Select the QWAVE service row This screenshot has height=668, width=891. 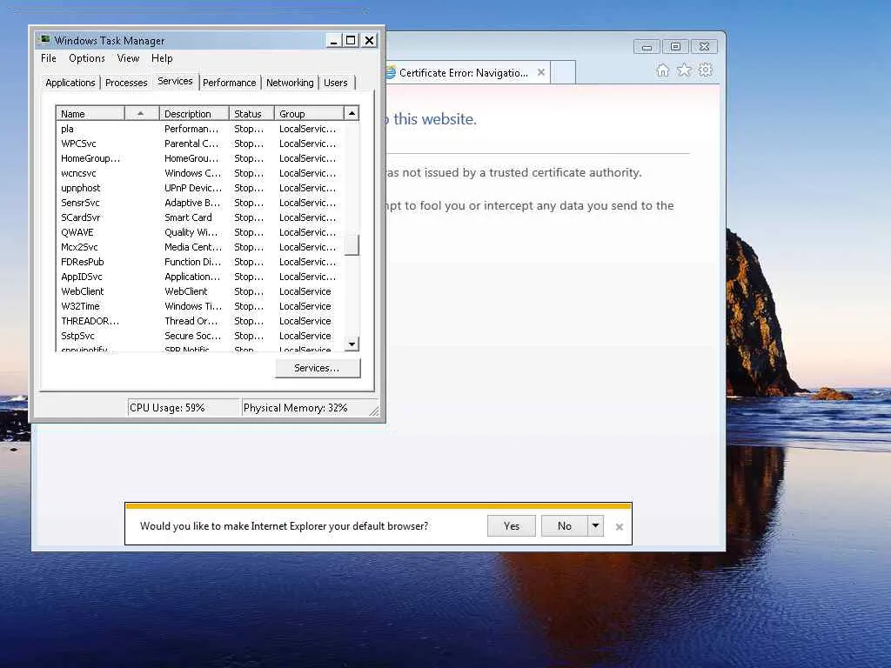point(200,232)
